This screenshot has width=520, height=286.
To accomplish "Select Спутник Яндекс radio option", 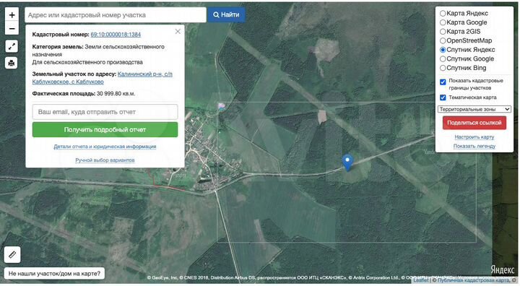I will tap(443, 50).
